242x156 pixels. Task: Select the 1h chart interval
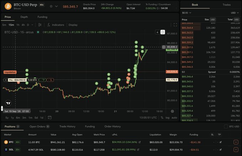point(18,25)
